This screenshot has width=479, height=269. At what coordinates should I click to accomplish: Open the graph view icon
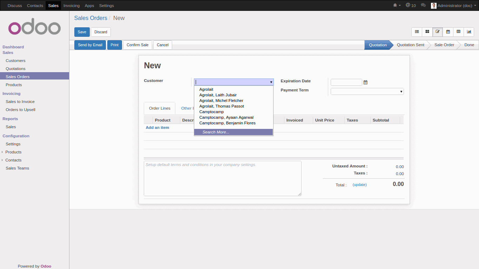click(x=469, y=32)
